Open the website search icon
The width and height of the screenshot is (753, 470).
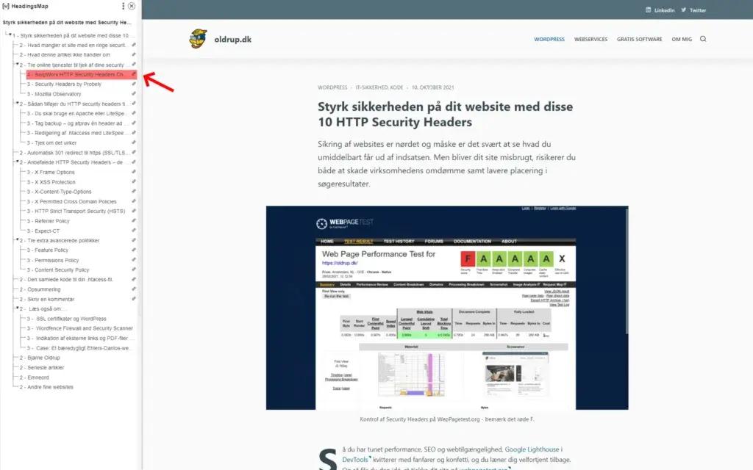[703, 39]
